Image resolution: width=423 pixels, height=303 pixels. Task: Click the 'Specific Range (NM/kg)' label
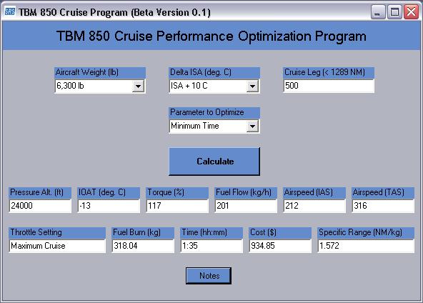tap(360, 232)
